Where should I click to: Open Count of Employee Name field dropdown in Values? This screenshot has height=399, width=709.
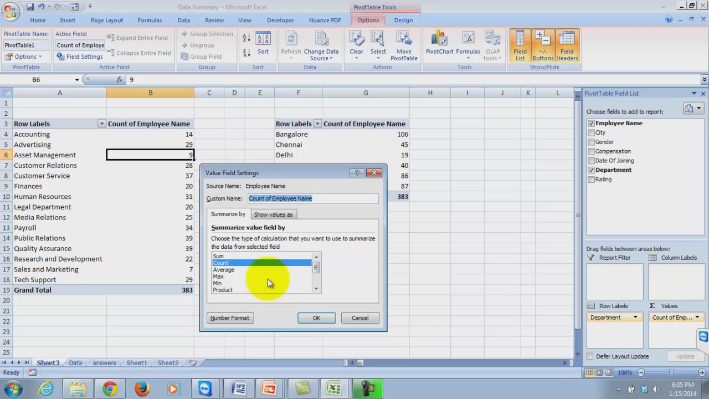coord(697,318)
